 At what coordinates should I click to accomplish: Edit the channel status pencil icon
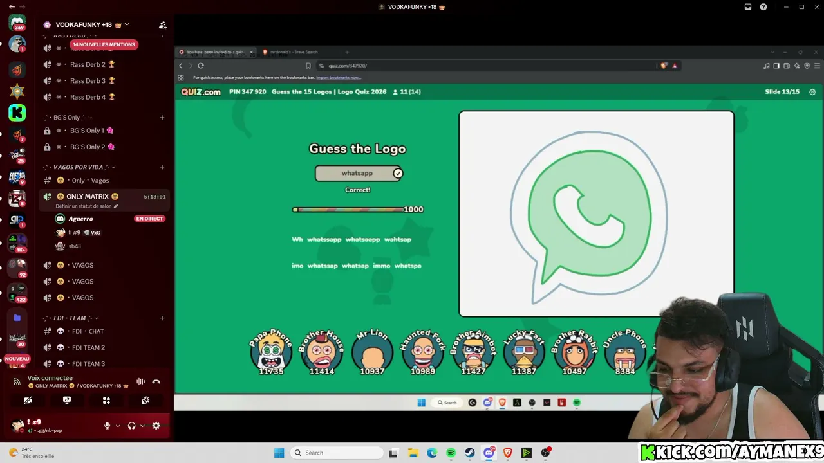click(x=116, y=206)
